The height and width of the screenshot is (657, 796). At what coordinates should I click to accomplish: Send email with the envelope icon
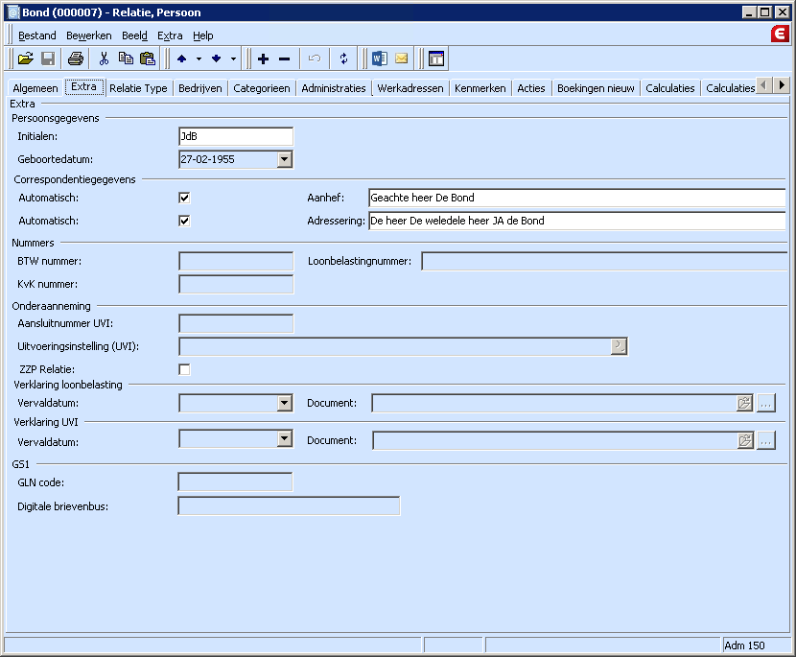[402, 59]
